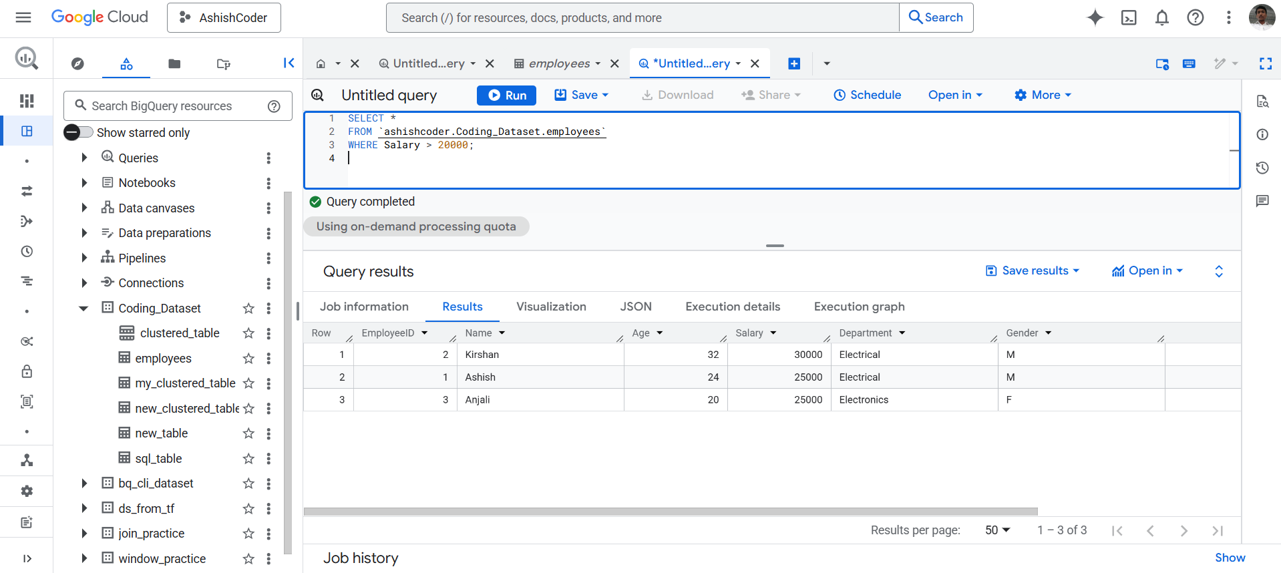
Task: Focus the top Google Cloud search box
Action: (643, 17)
